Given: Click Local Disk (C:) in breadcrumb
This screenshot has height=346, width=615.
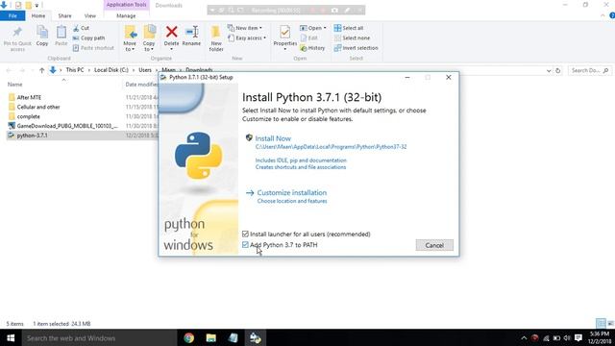Looking at the screenshot, I should [x=111, y=70].
